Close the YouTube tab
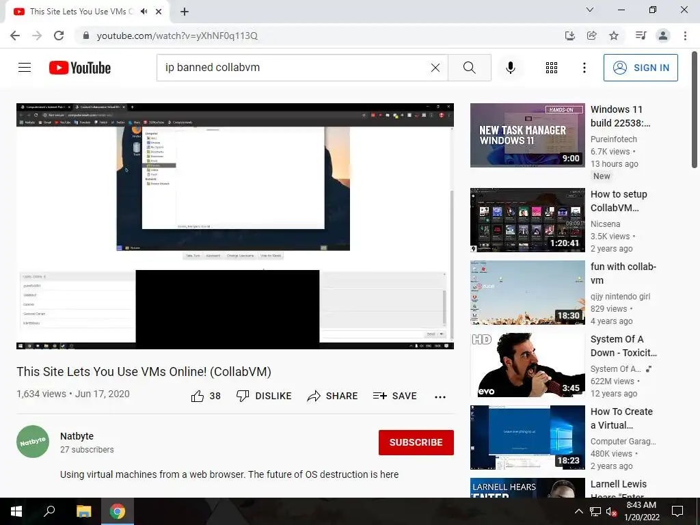The image size is (700, 525). (159, 12)
